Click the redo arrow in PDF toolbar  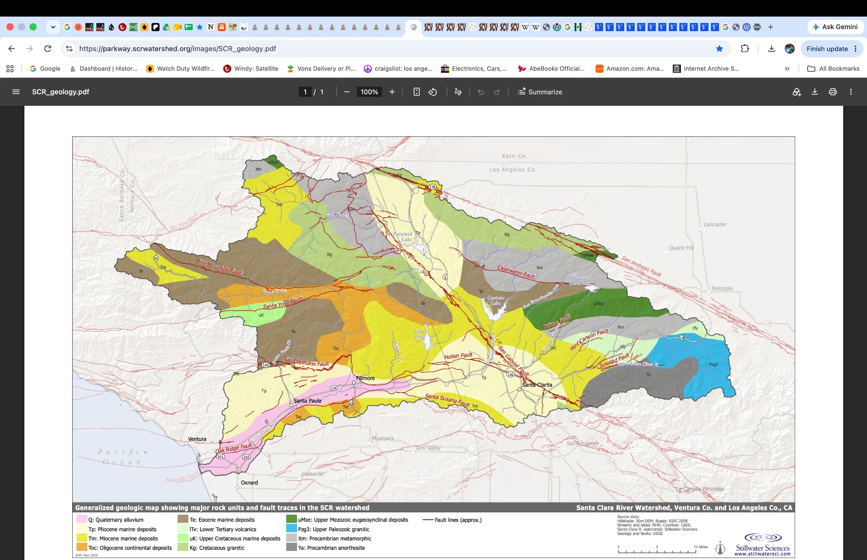(x=497, y=92)
